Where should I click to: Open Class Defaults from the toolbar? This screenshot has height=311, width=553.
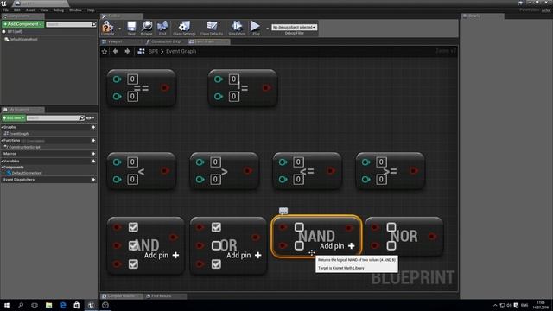point(212,28)
